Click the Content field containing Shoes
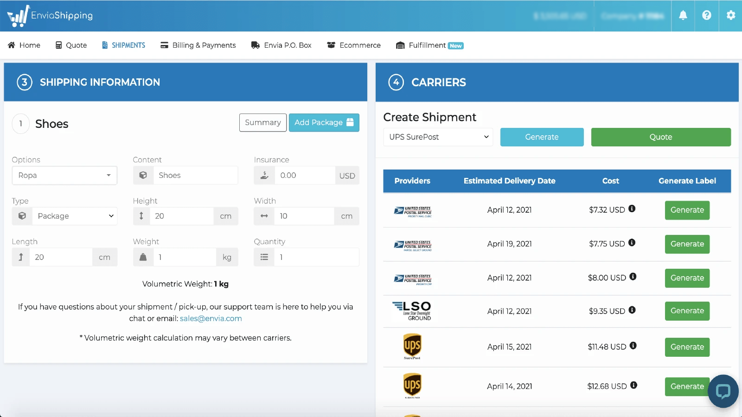The width and height of the screenshot is (742, 417). click(x=196, y=175)
